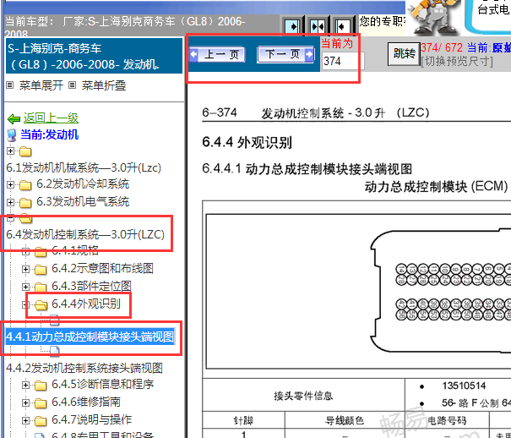Click folder icon beside 6.2发动机冷却系统
This screenshot has height=438, width=511.
click(x=25, y=185)
